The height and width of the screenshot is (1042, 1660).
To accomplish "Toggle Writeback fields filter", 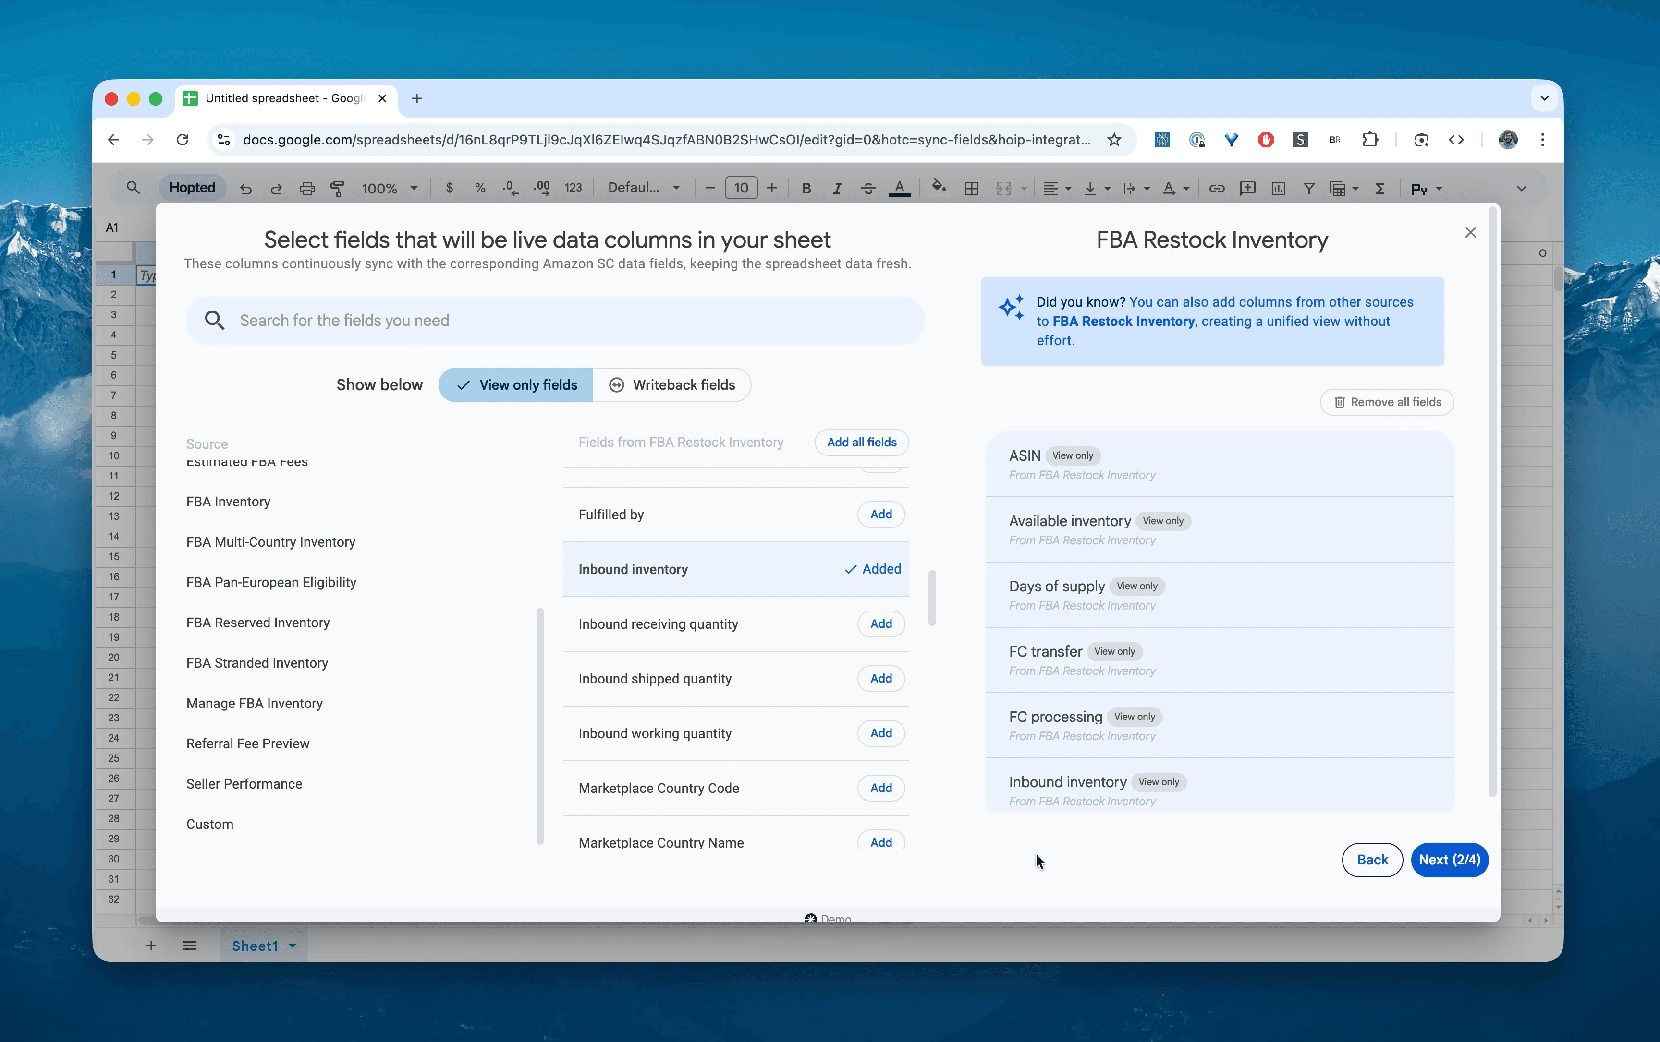I will tap(671, 385).
